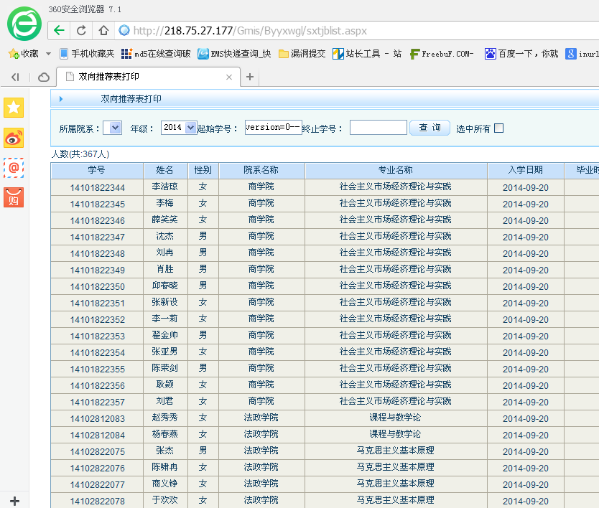The height and width of the screenshot is (508, 599).
Task: Select name cell 于欢欢
Action: [x=165, y=500]
